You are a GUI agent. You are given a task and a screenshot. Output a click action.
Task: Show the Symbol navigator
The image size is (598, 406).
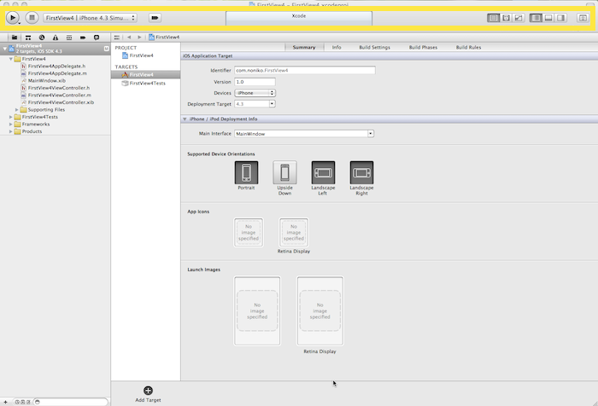click(x=28, y=38)
